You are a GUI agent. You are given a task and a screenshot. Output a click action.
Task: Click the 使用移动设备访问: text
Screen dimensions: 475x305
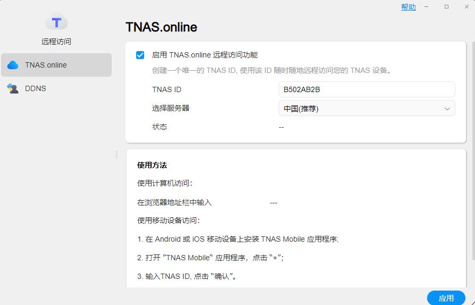pyautogui.click(x=169, y=220)
